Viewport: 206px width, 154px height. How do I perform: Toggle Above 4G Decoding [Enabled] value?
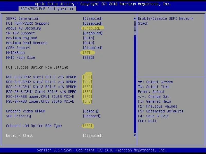92,28
